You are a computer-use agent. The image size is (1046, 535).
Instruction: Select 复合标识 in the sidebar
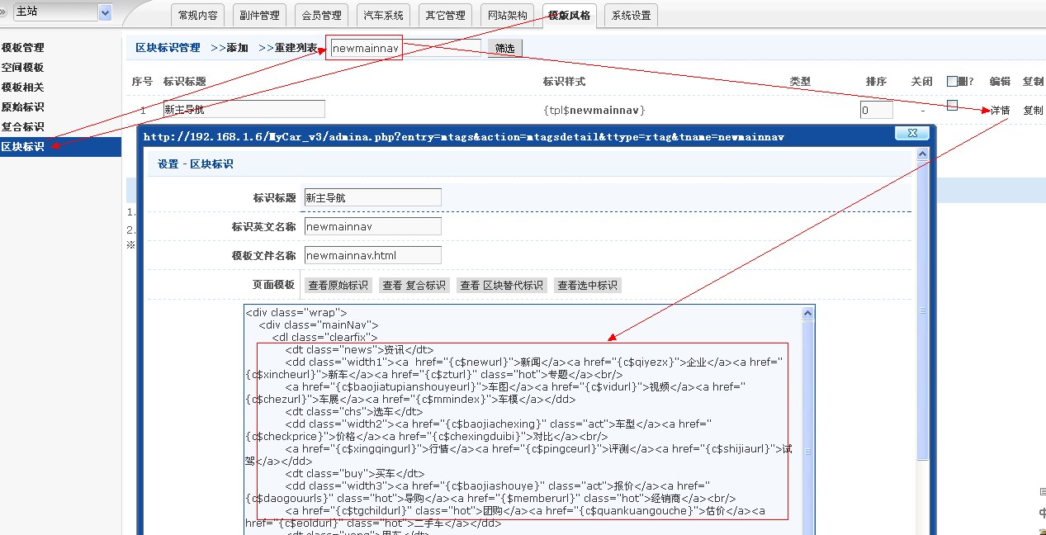pos(23,127)
